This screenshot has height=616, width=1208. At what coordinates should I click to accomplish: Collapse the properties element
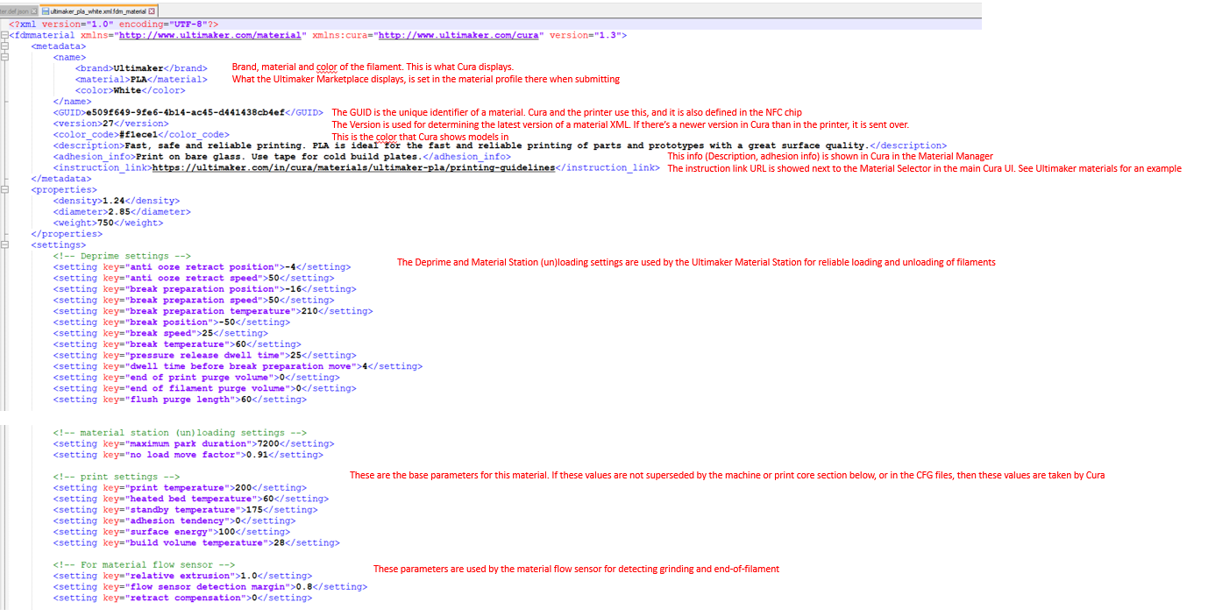[6, 189]
